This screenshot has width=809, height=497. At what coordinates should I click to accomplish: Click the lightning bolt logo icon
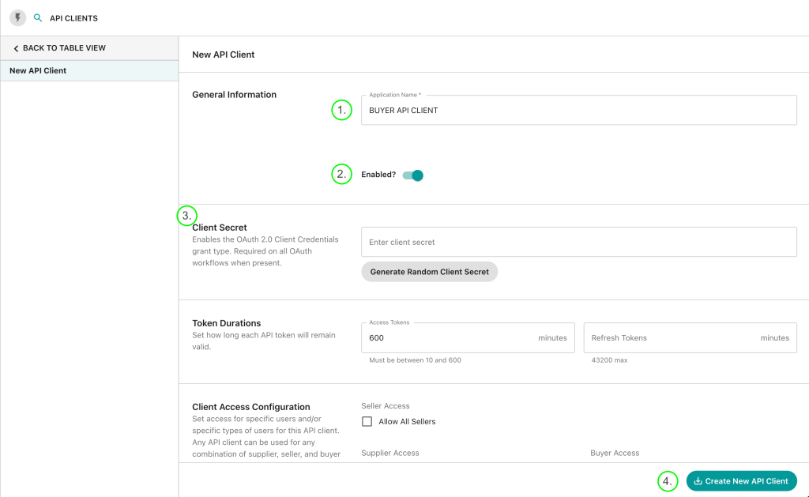point(17,17)
